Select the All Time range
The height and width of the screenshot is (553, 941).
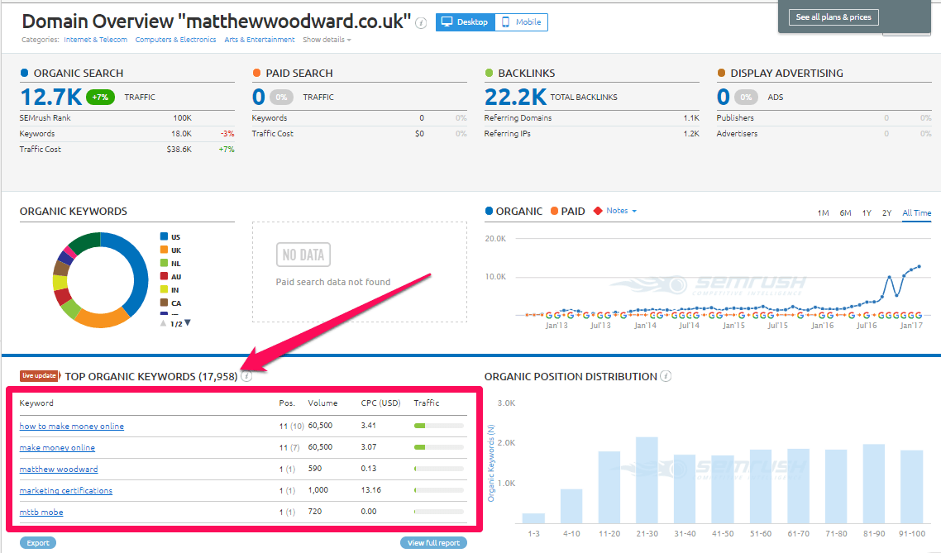pos(916,213)
